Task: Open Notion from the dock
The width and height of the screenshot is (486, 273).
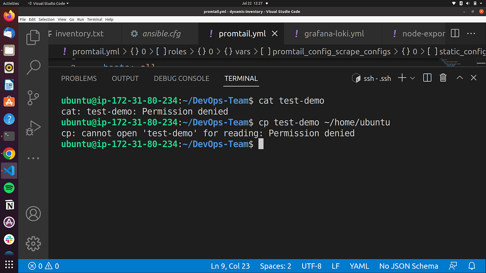Action: point(9,205)
